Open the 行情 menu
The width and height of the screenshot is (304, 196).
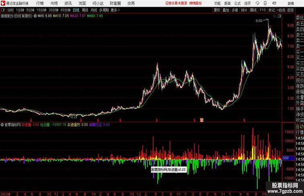40,3
